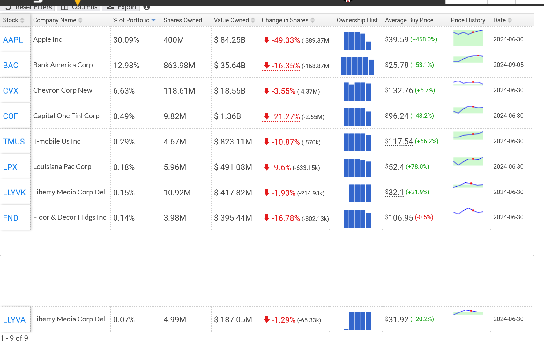Click Chevron's $132.76 average buy price

[x=399, y=91]
